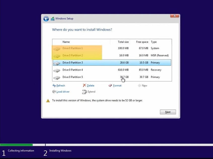Click the drive icon for Partition 5
This screenshot has width=213, height=159.
click(57, 77)
